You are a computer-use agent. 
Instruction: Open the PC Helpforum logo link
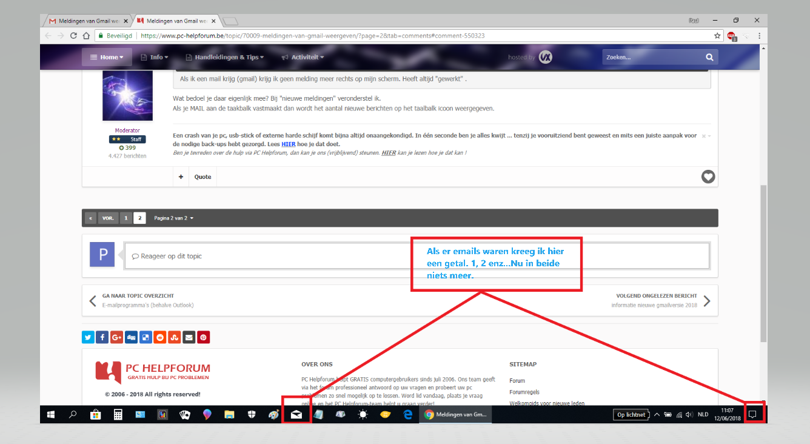click(x=152, y=372)
